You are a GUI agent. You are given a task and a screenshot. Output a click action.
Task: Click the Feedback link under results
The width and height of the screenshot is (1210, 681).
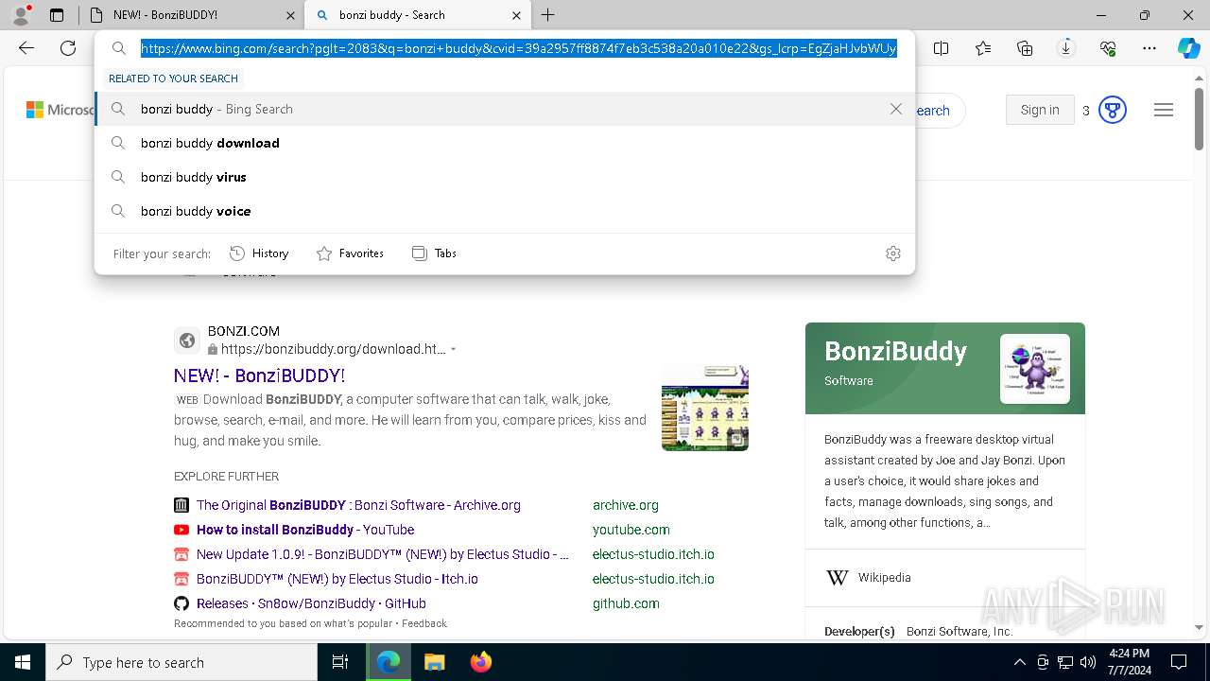click(x=424, y=624)
